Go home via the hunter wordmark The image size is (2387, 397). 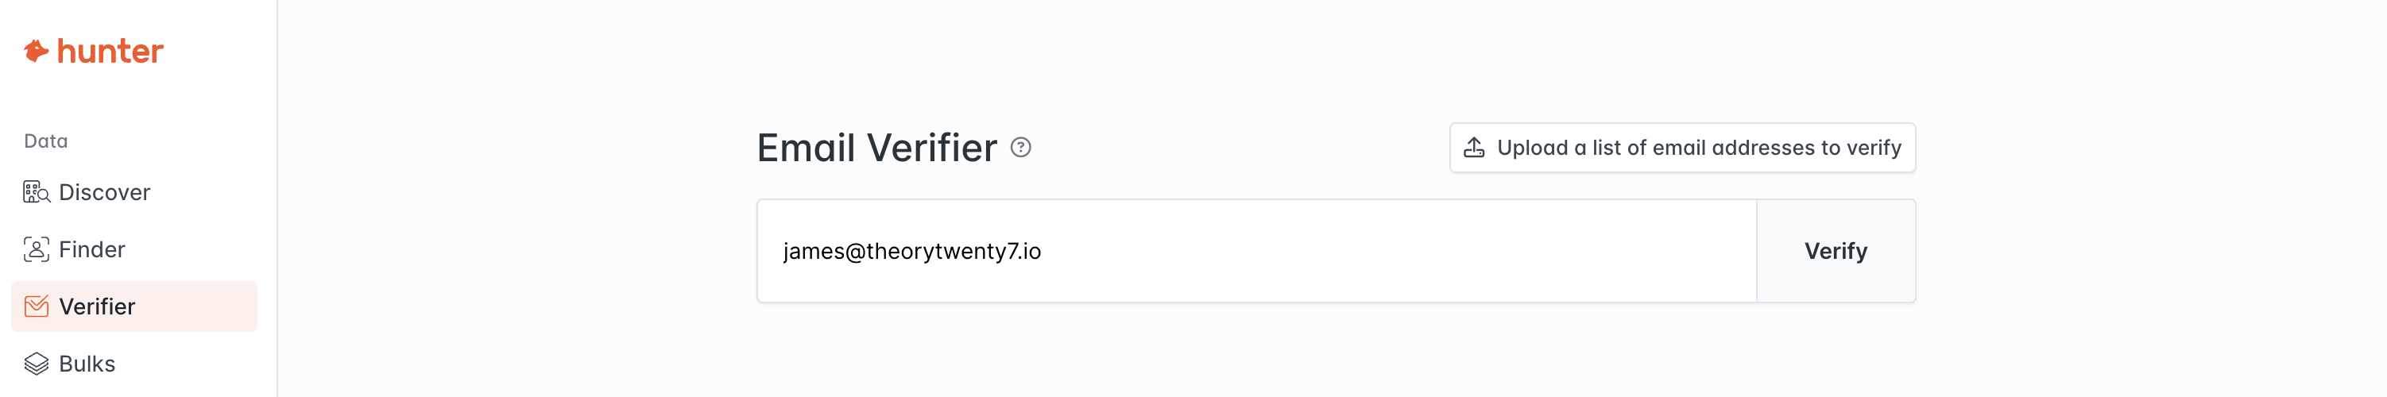[x=110, y=51]
